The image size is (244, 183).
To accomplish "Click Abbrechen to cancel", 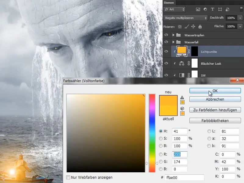I will coord(215,99).
